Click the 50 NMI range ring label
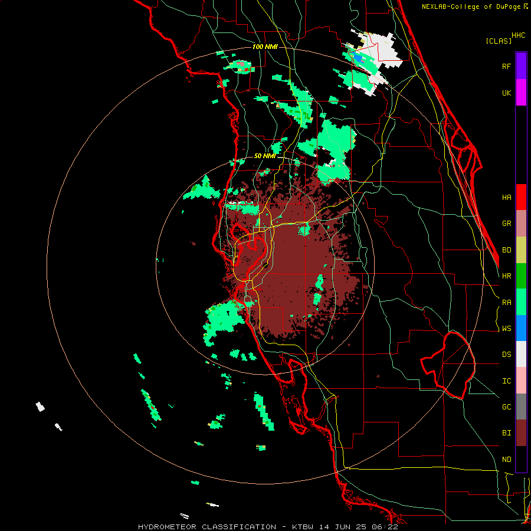This screenshot has width=531, height=531. tap(265, 156)
